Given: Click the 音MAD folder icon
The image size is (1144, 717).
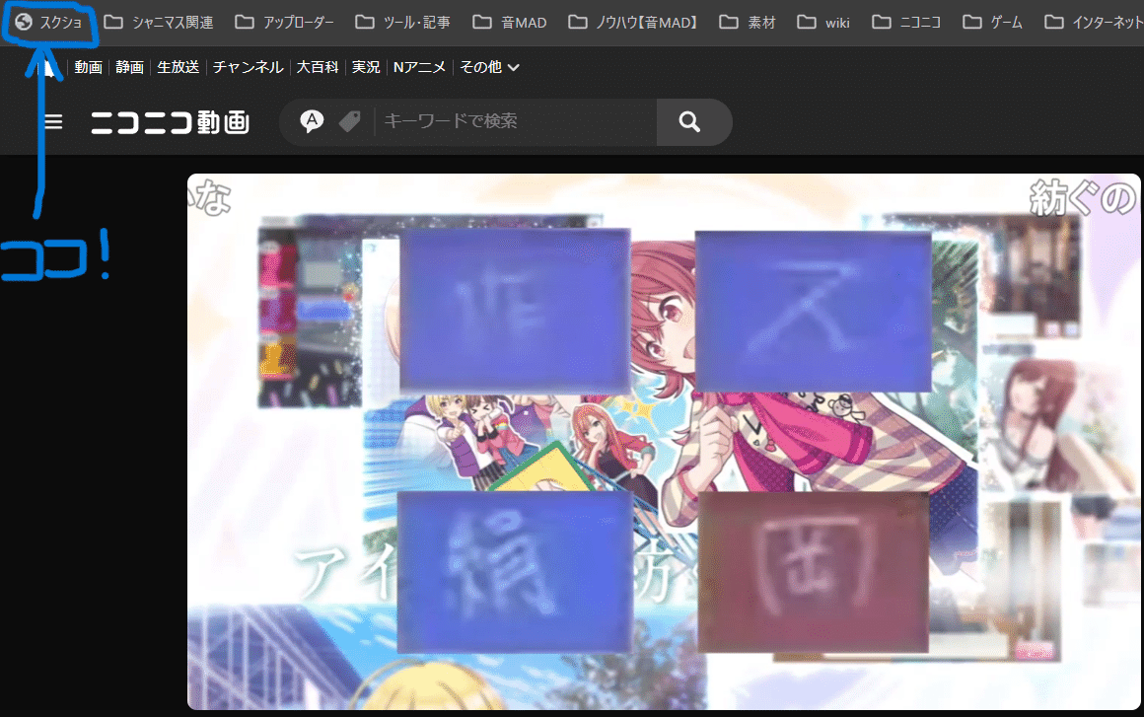Looking at the screenshot, I should [482, 22].
